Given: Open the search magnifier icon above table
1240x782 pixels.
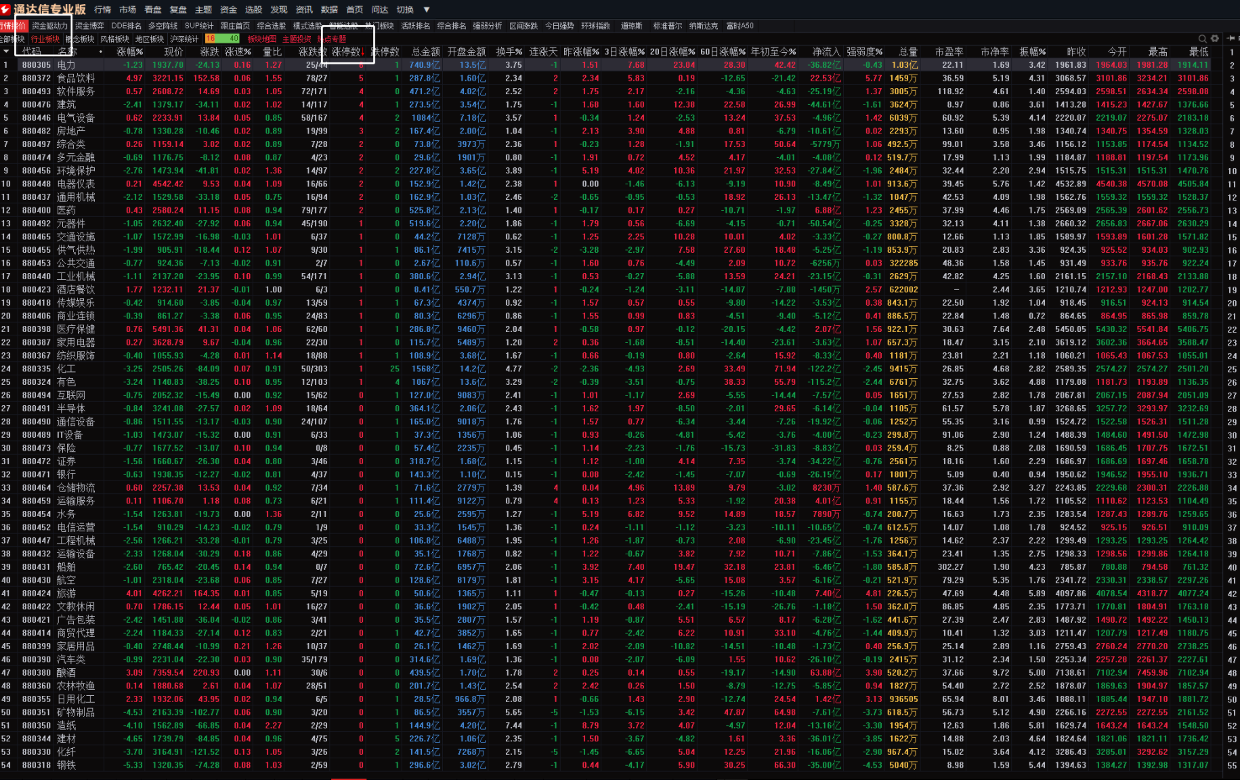Looking at the screenshot, I should [x=1203, y=39].
